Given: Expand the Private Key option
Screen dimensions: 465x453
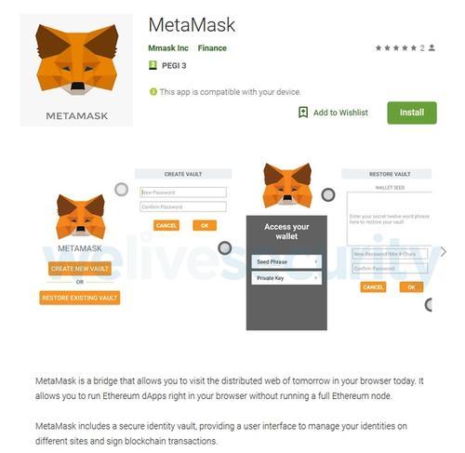Looking at the screenshot, I should [286, 278].
